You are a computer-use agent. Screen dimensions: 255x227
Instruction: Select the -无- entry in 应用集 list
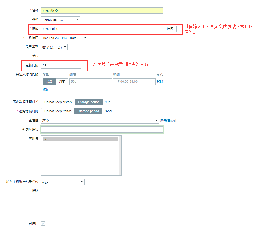(x=80, y=139)
